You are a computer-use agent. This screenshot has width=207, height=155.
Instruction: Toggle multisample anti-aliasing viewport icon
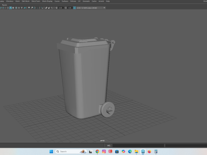pyautogui.click(x=34, y=8)
